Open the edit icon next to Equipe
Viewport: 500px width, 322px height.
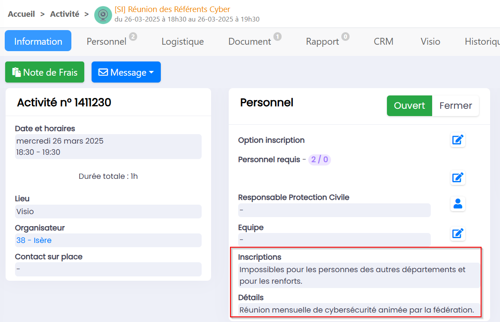[x=458, y=233]
